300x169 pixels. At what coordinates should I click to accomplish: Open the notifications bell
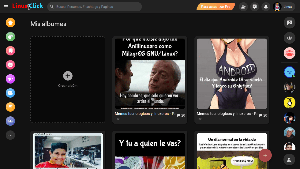[x=266, y=7]
